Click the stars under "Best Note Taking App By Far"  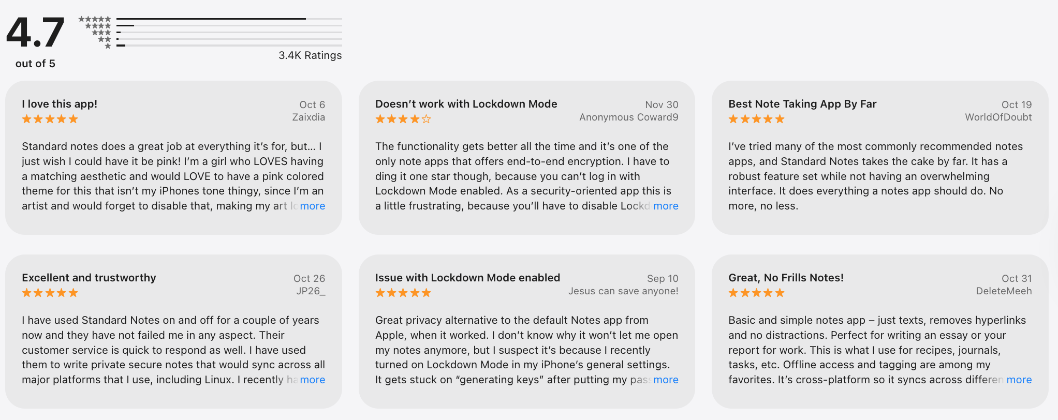[x=756, y=119]
